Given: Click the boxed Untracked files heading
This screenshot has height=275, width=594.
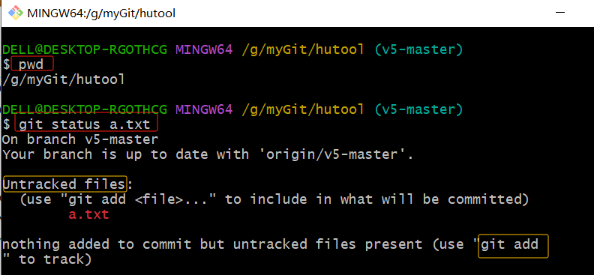Looking at the screenshot, I should (64, 184).
